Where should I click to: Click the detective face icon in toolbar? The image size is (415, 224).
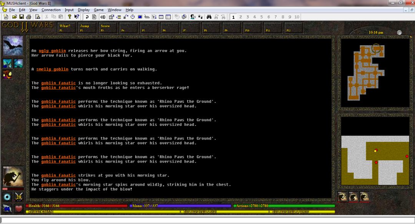193,17
